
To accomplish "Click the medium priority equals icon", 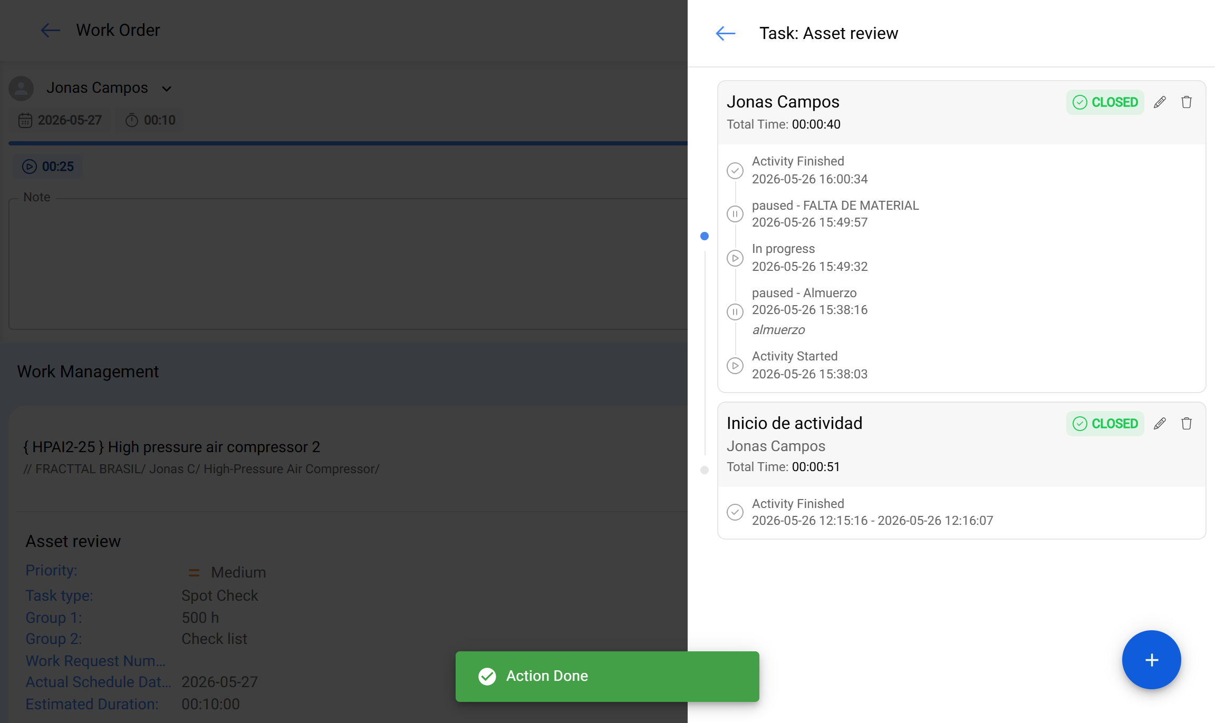I will point(194,572).
